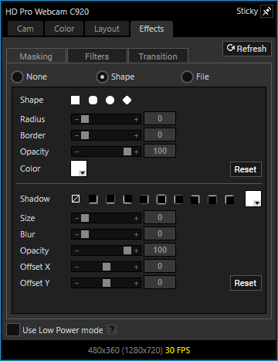The height and width of the screenshot is (361, 278).
Task: Select the None masking radio button
Action: click(17, 77)
